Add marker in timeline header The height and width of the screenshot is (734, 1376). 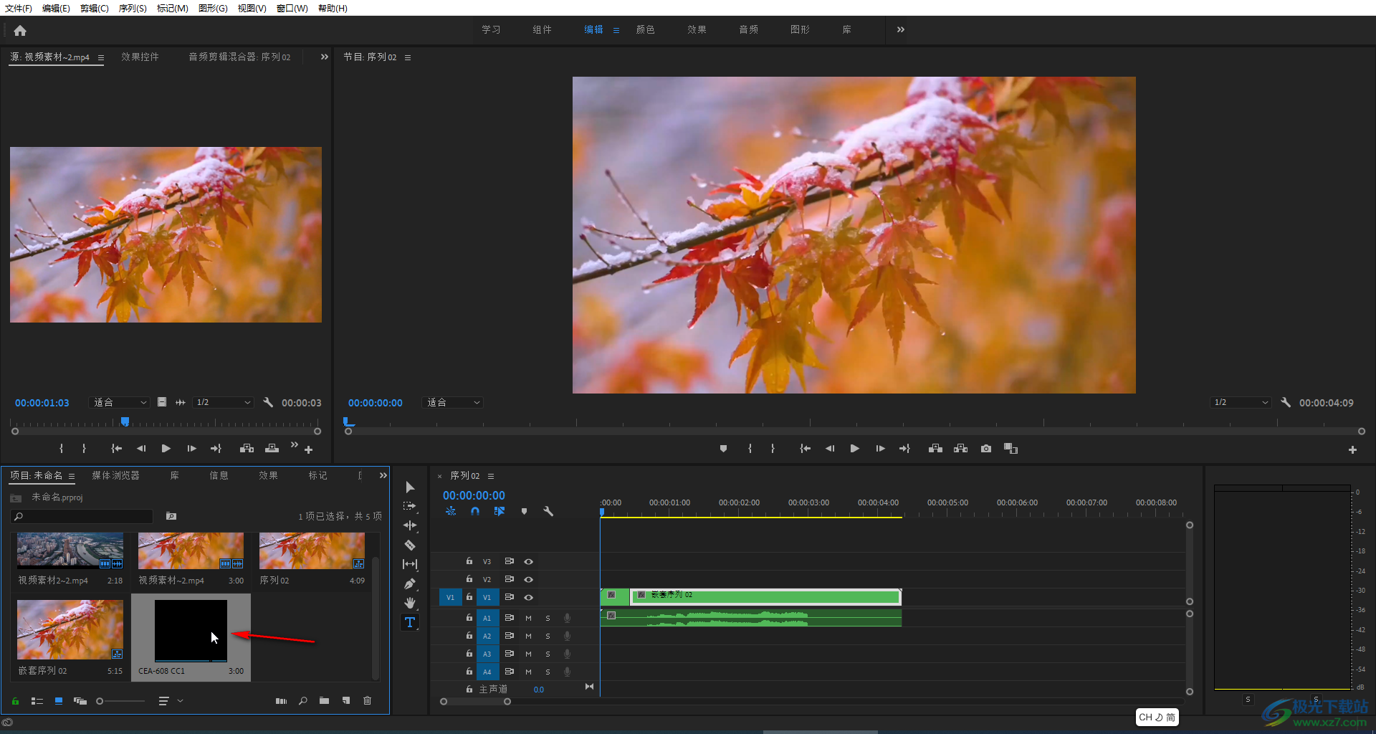point(524,511)
